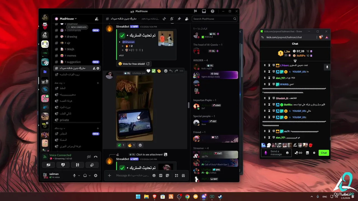Open football players thumbnail in StreakBot embed

[x=166, y=39]
